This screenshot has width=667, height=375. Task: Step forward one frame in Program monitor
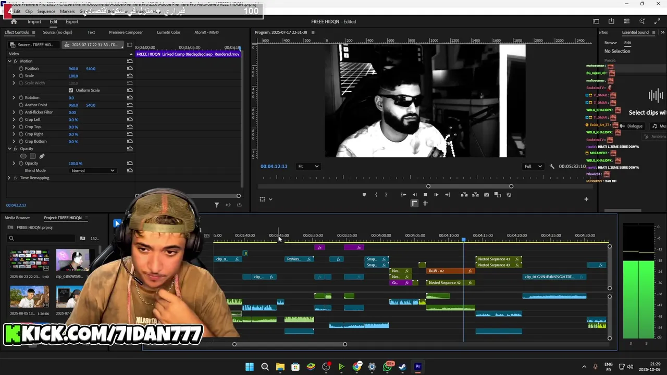coord(436,195)
